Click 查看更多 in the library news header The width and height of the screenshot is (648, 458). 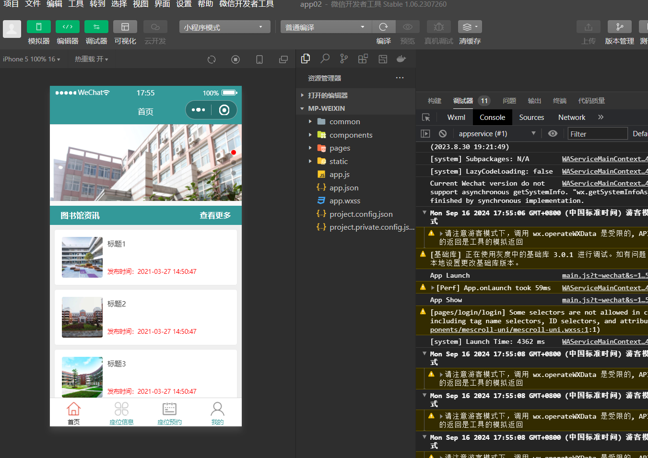click(215, 216)
